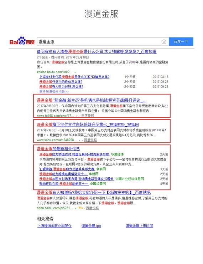Click the 百度一下 search button
Image resolution: width=203 pixels, height=264 pixels.
(181, 41)
